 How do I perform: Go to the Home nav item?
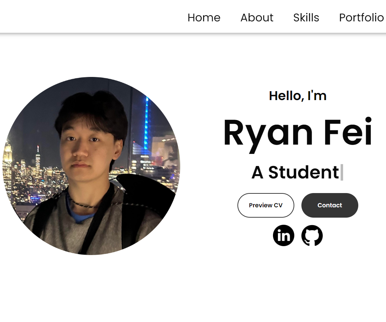point(204,17)
